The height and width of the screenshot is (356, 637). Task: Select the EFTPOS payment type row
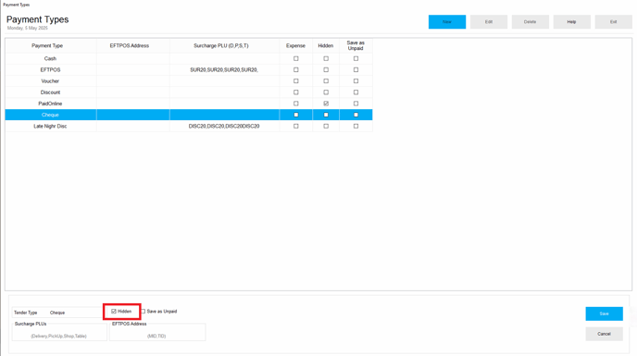[189, 70]
